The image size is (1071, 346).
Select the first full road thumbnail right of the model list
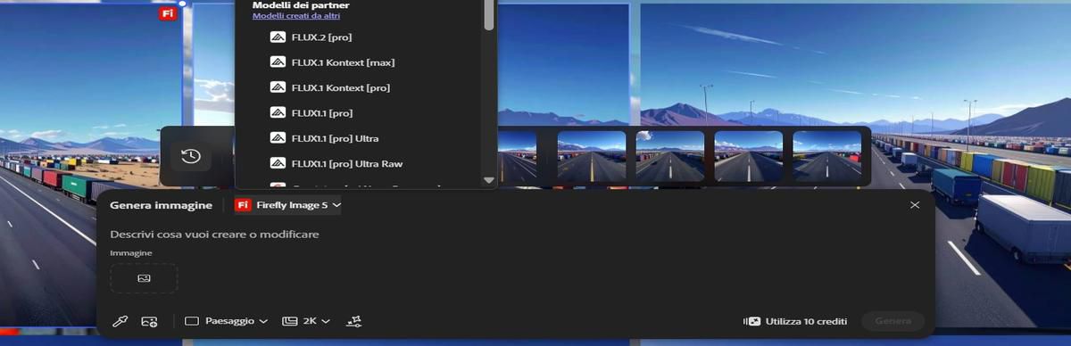(592, 156)
